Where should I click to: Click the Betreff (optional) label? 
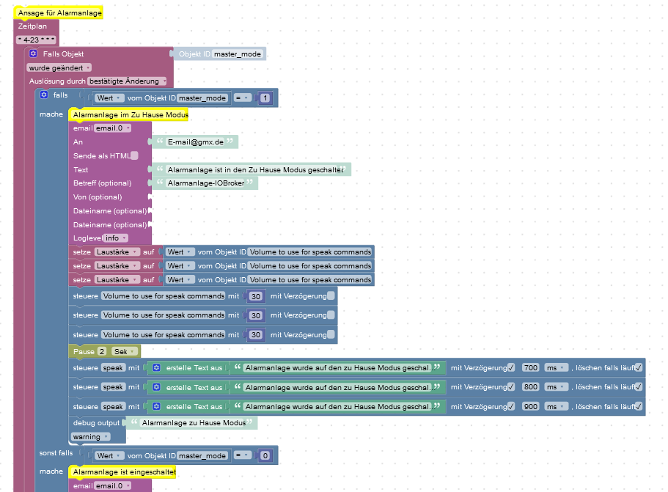pyautogui.click(x=102, y=183)
